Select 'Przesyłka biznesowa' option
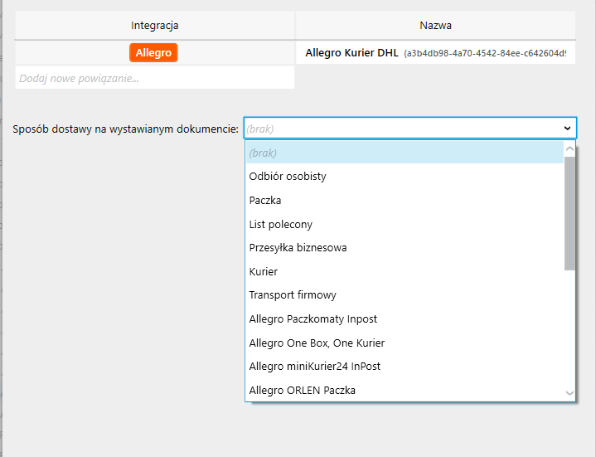 pyautogui.click(x=405, y=248)
